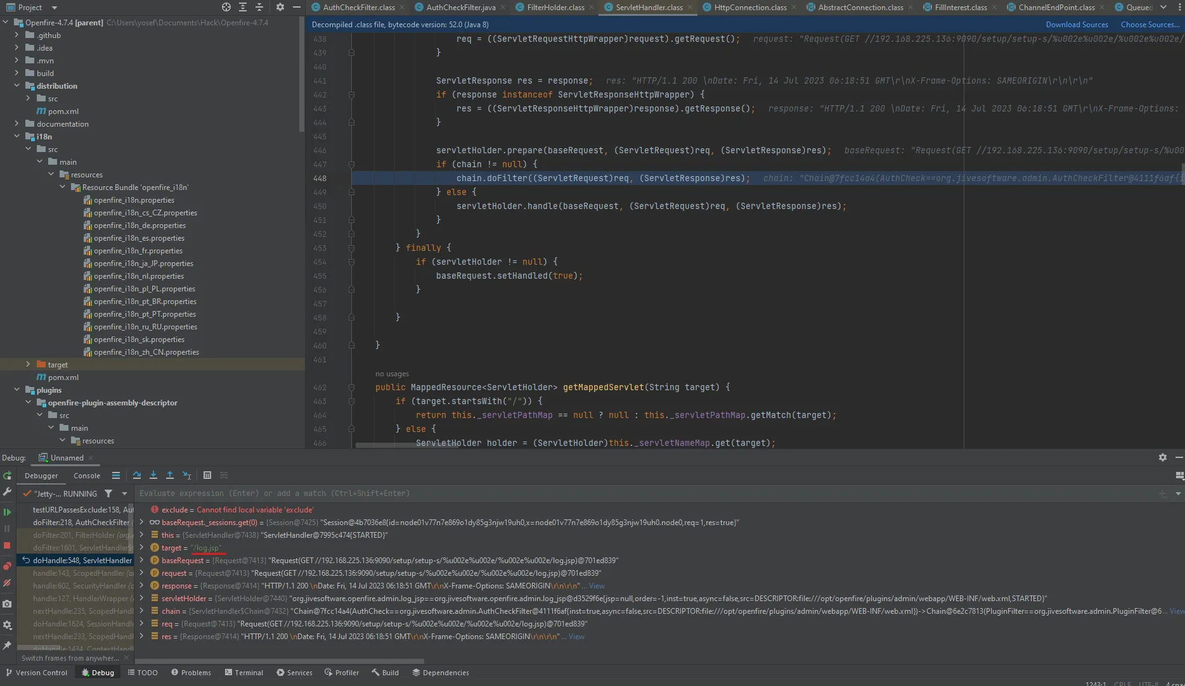This screenshot has height=686, width=1185.
Task: Click the Step Over icon in the debug toolbar
Action: pos(136,475)
